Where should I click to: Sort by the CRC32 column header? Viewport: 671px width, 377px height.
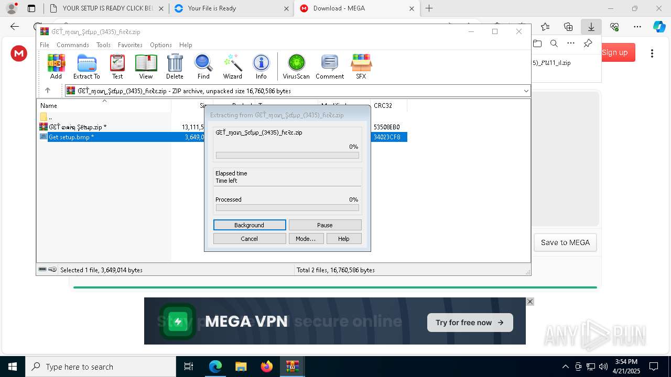click(x=388, y=105)
